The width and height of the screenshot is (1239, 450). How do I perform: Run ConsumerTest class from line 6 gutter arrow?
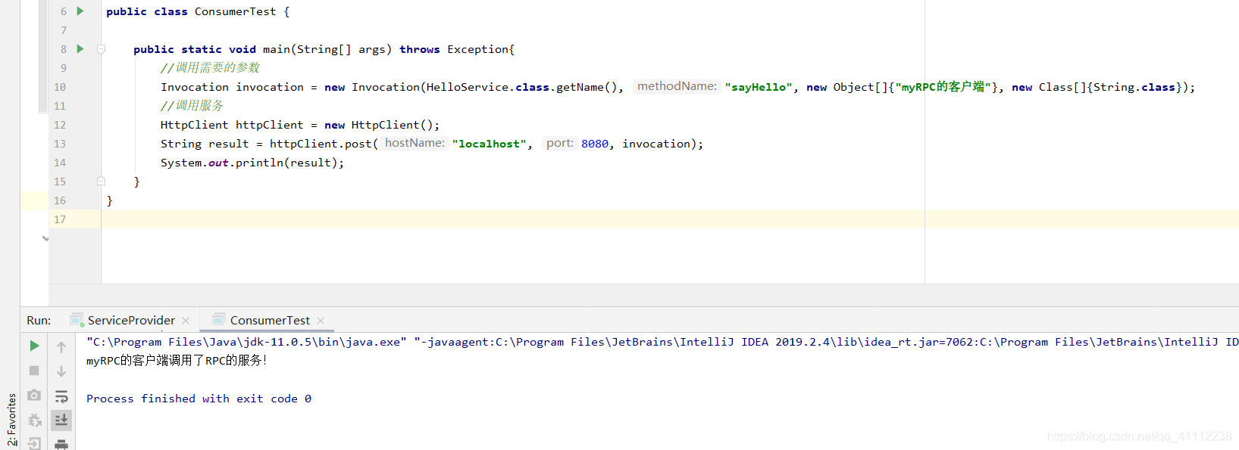coord(80,11)
